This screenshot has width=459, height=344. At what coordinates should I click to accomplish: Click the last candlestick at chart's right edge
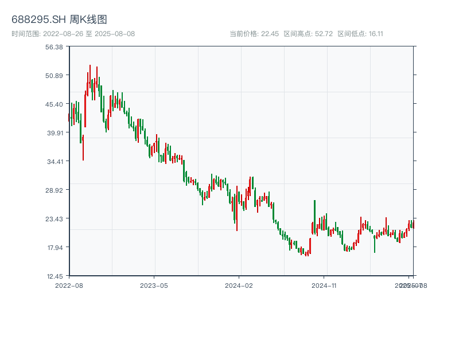(413, 224)
